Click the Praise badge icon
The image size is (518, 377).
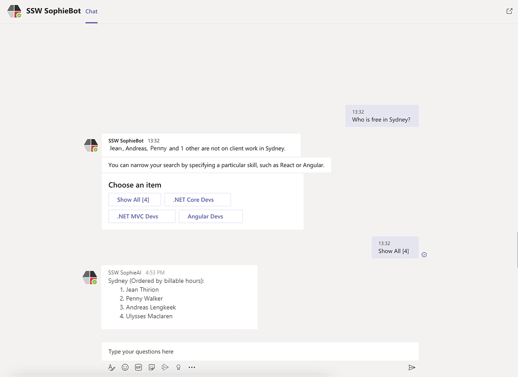pos(179,367)
